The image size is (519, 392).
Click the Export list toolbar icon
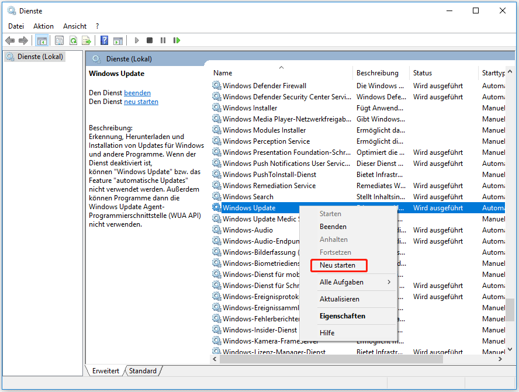[86, 41]
